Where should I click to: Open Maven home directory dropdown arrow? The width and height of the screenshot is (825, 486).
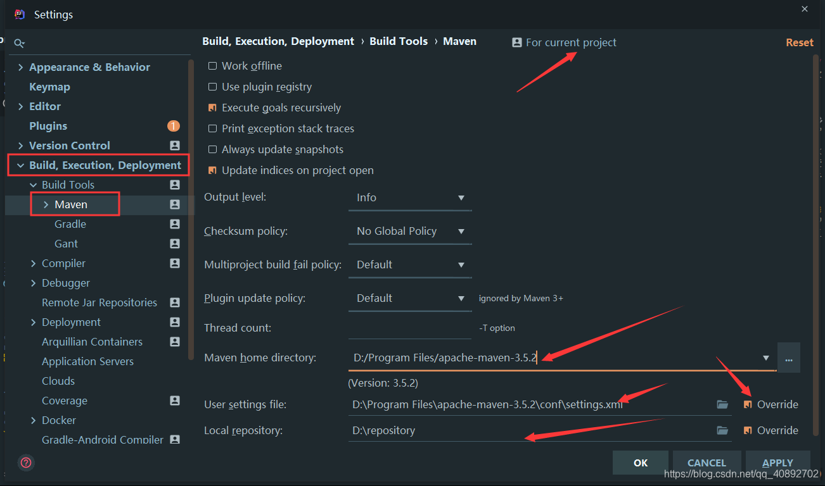click(766, 358)
